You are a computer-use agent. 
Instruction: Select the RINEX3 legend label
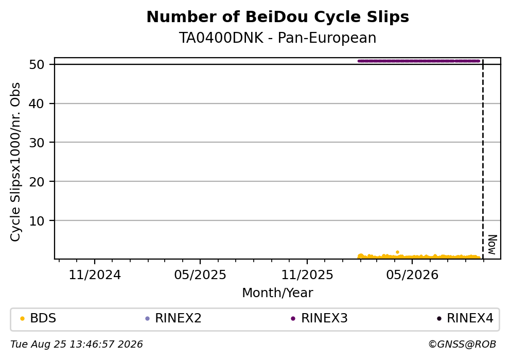tap(324, 318)
